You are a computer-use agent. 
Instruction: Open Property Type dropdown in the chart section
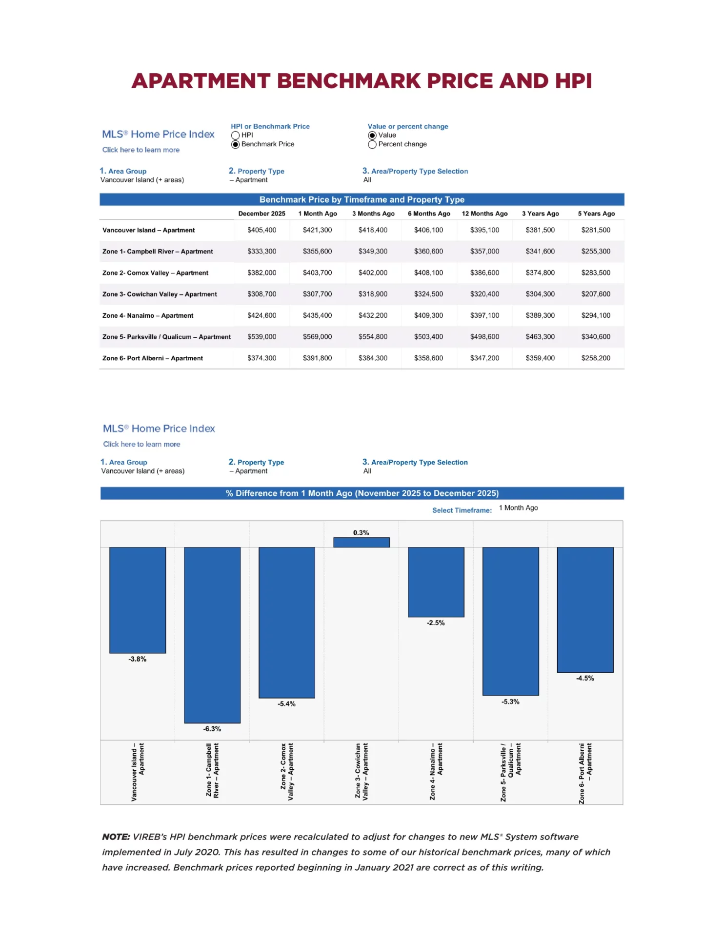pyautogui.click(x=251, y=471)
